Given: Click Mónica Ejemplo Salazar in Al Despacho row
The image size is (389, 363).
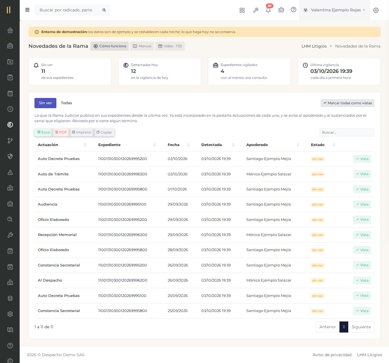Looking at the screenshot, I should pyautogui.click(x=269, y=280).
